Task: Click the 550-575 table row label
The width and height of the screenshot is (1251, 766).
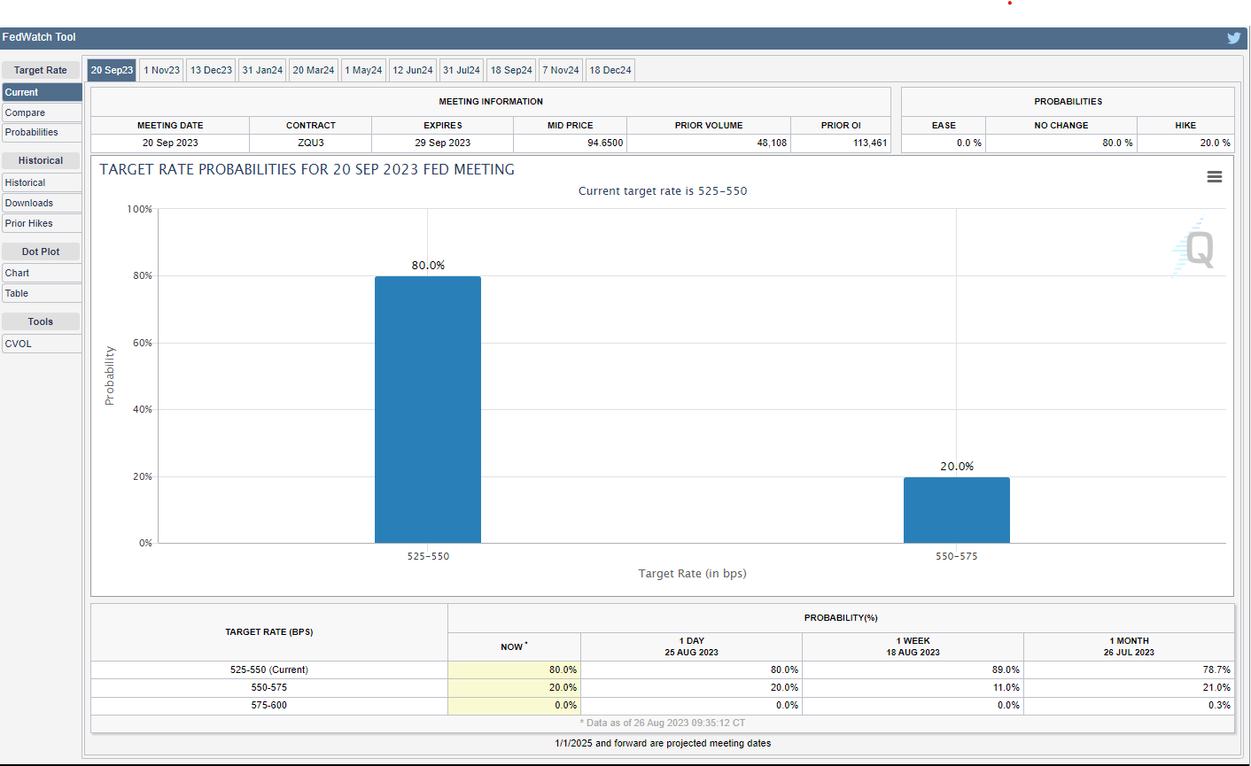Action: coord(269,687)
